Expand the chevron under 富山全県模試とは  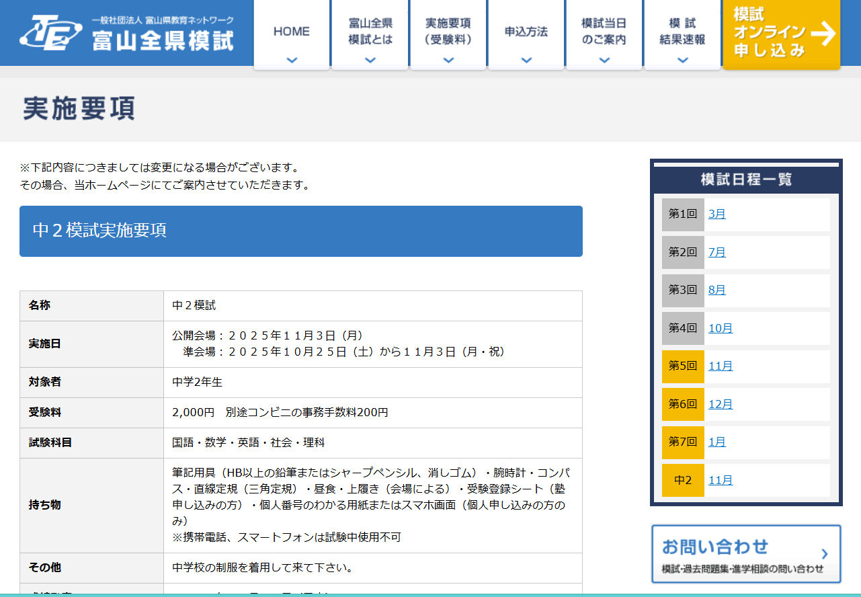coord(370,60)
